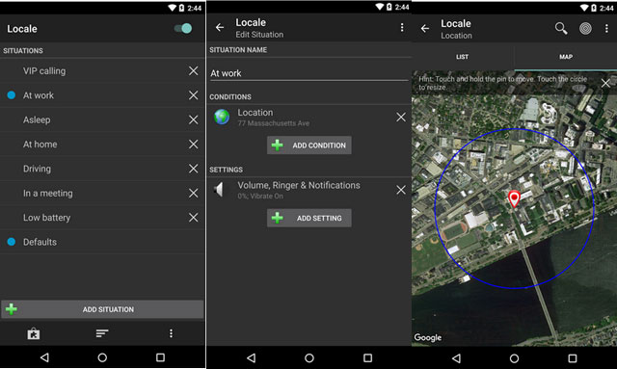This screenshot has width=617, height=369.
Task: Android recents button on first screen
Action: click(160, 357)
